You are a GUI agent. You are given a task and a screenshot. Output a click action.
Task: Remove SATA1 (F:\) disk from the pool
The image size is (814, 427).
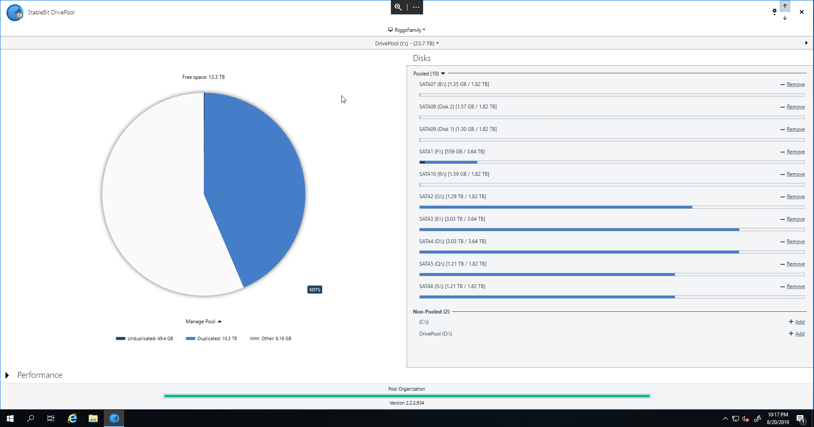[x=795, y=152]
